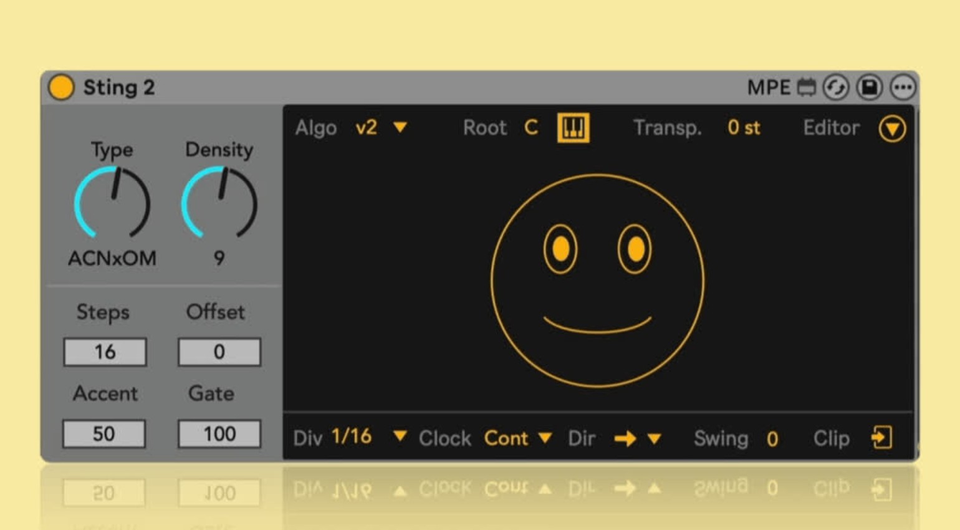The height and width of the screenshot is (530, 960).
Task: Click the MPE label in title bar
Action: [x=769, y=87]
